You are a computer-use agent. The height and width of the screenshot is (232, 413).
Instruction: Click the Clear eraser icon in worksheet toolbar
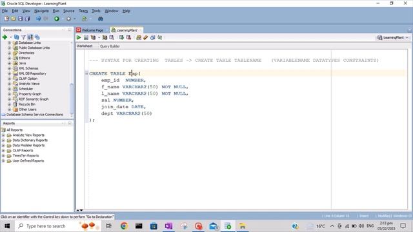(x=145, y=37)
